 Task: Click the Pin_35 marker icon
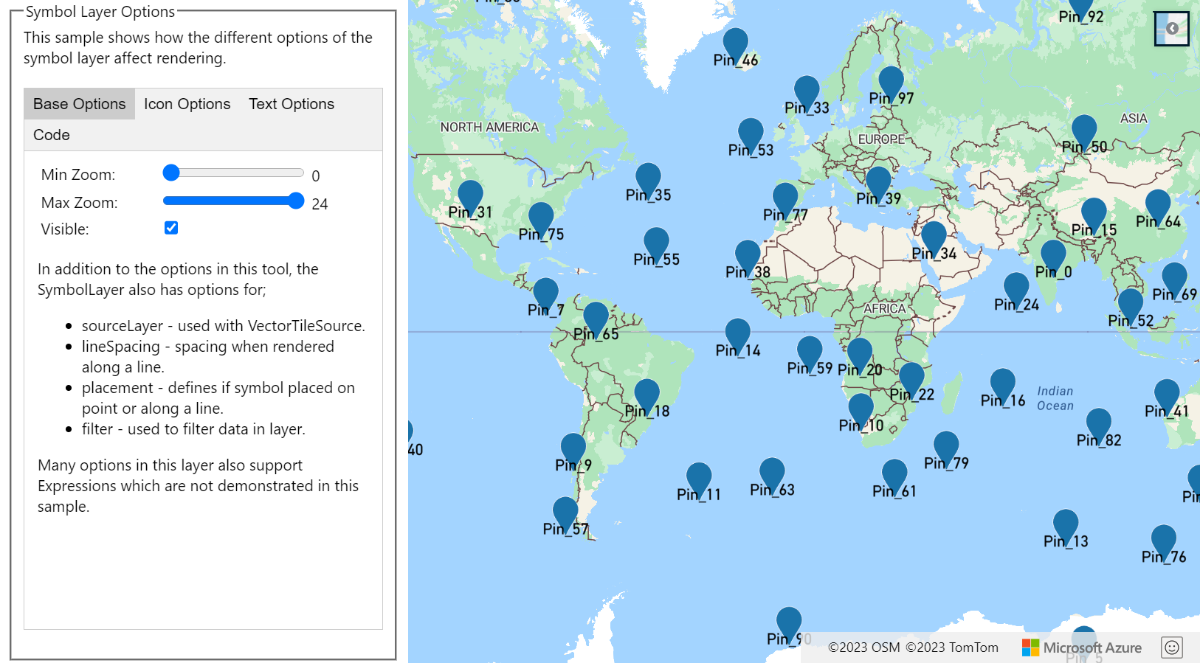point(648,179)
